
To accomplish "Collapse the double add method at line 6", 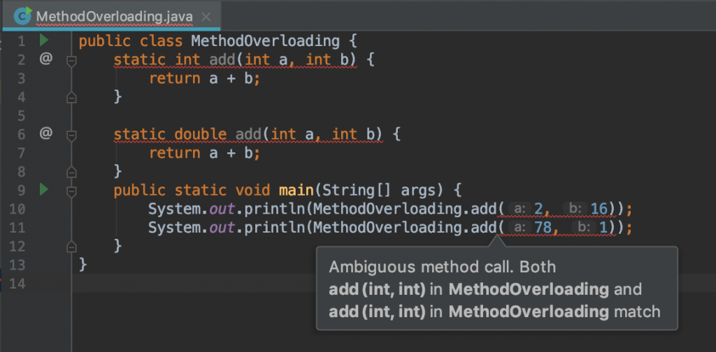I will tap(71, 135).
